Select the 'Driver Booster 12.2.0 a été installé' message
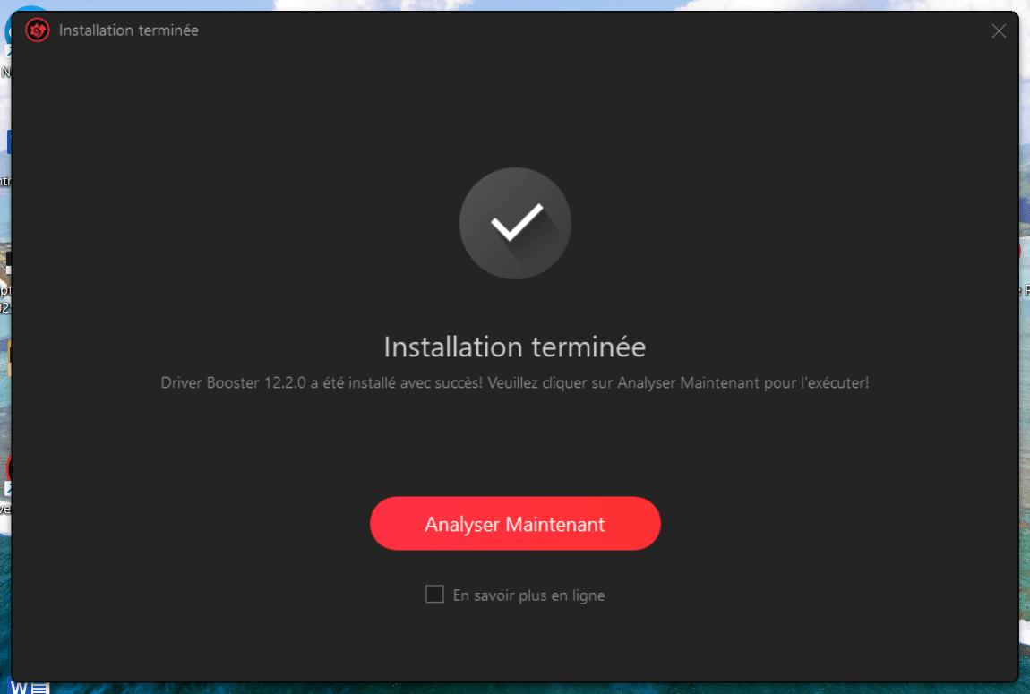 [515, 382]
